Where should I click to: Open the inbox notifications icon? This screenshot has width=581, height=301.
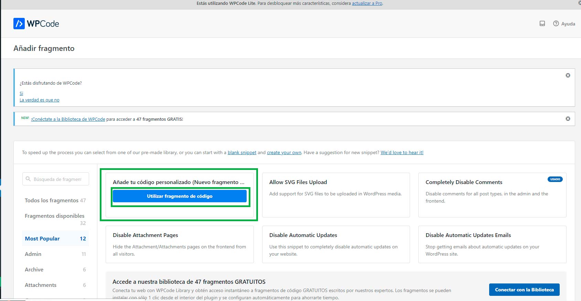pos(542,24)
